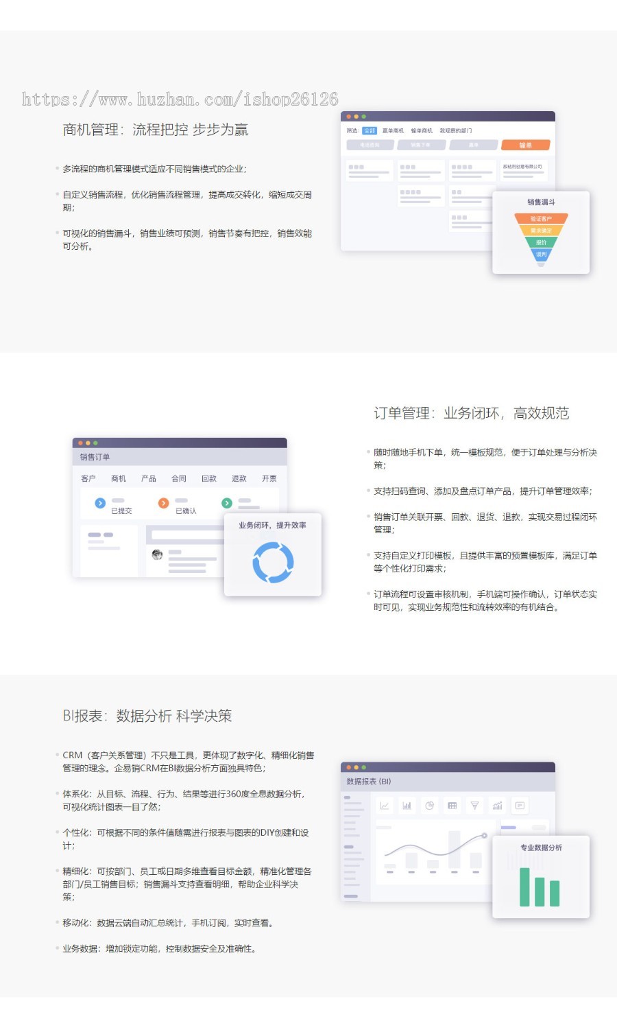Viewport: 617px width, 1030px height.
Task: Select the line chart icon in BI toolbar
Action: (x=385, y=806)
